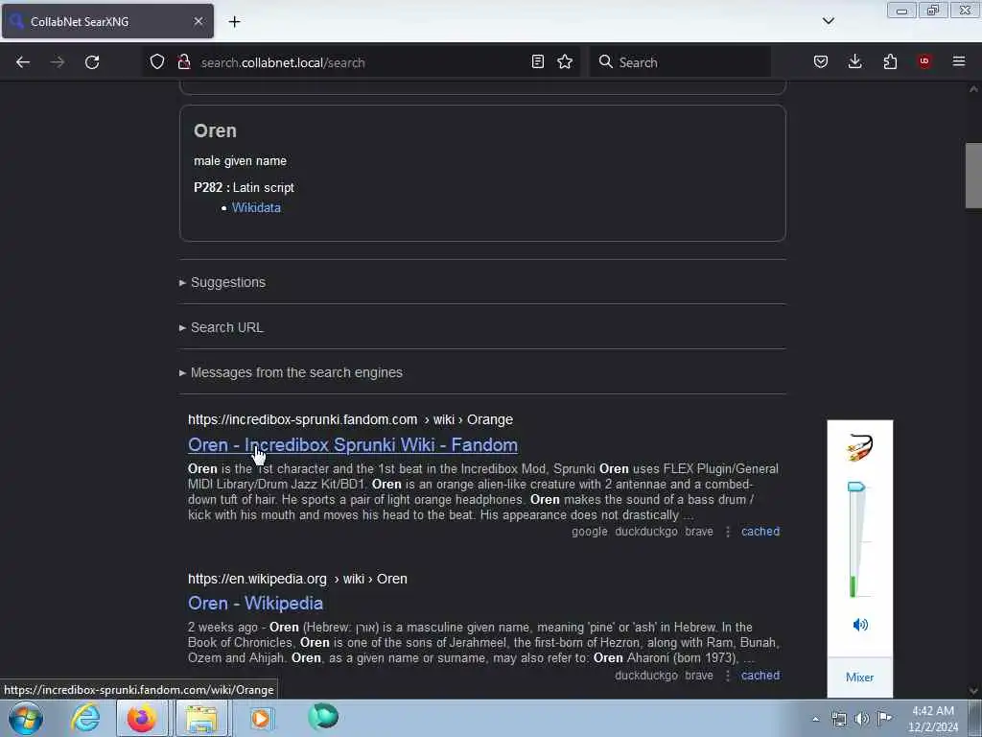Screen dimensions: 982x737
Task: Adjust the volume slider handle
Action: point(856,487)
